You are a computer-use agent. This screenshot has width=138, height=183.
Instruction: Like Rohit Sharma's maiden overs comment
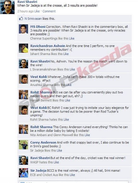point(67,100)
